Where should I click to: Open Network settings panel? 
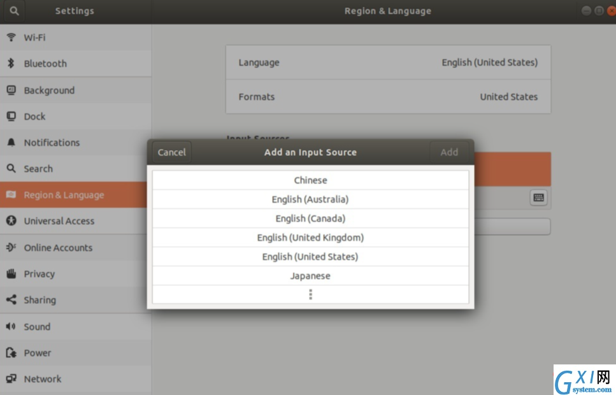(75, 378)
